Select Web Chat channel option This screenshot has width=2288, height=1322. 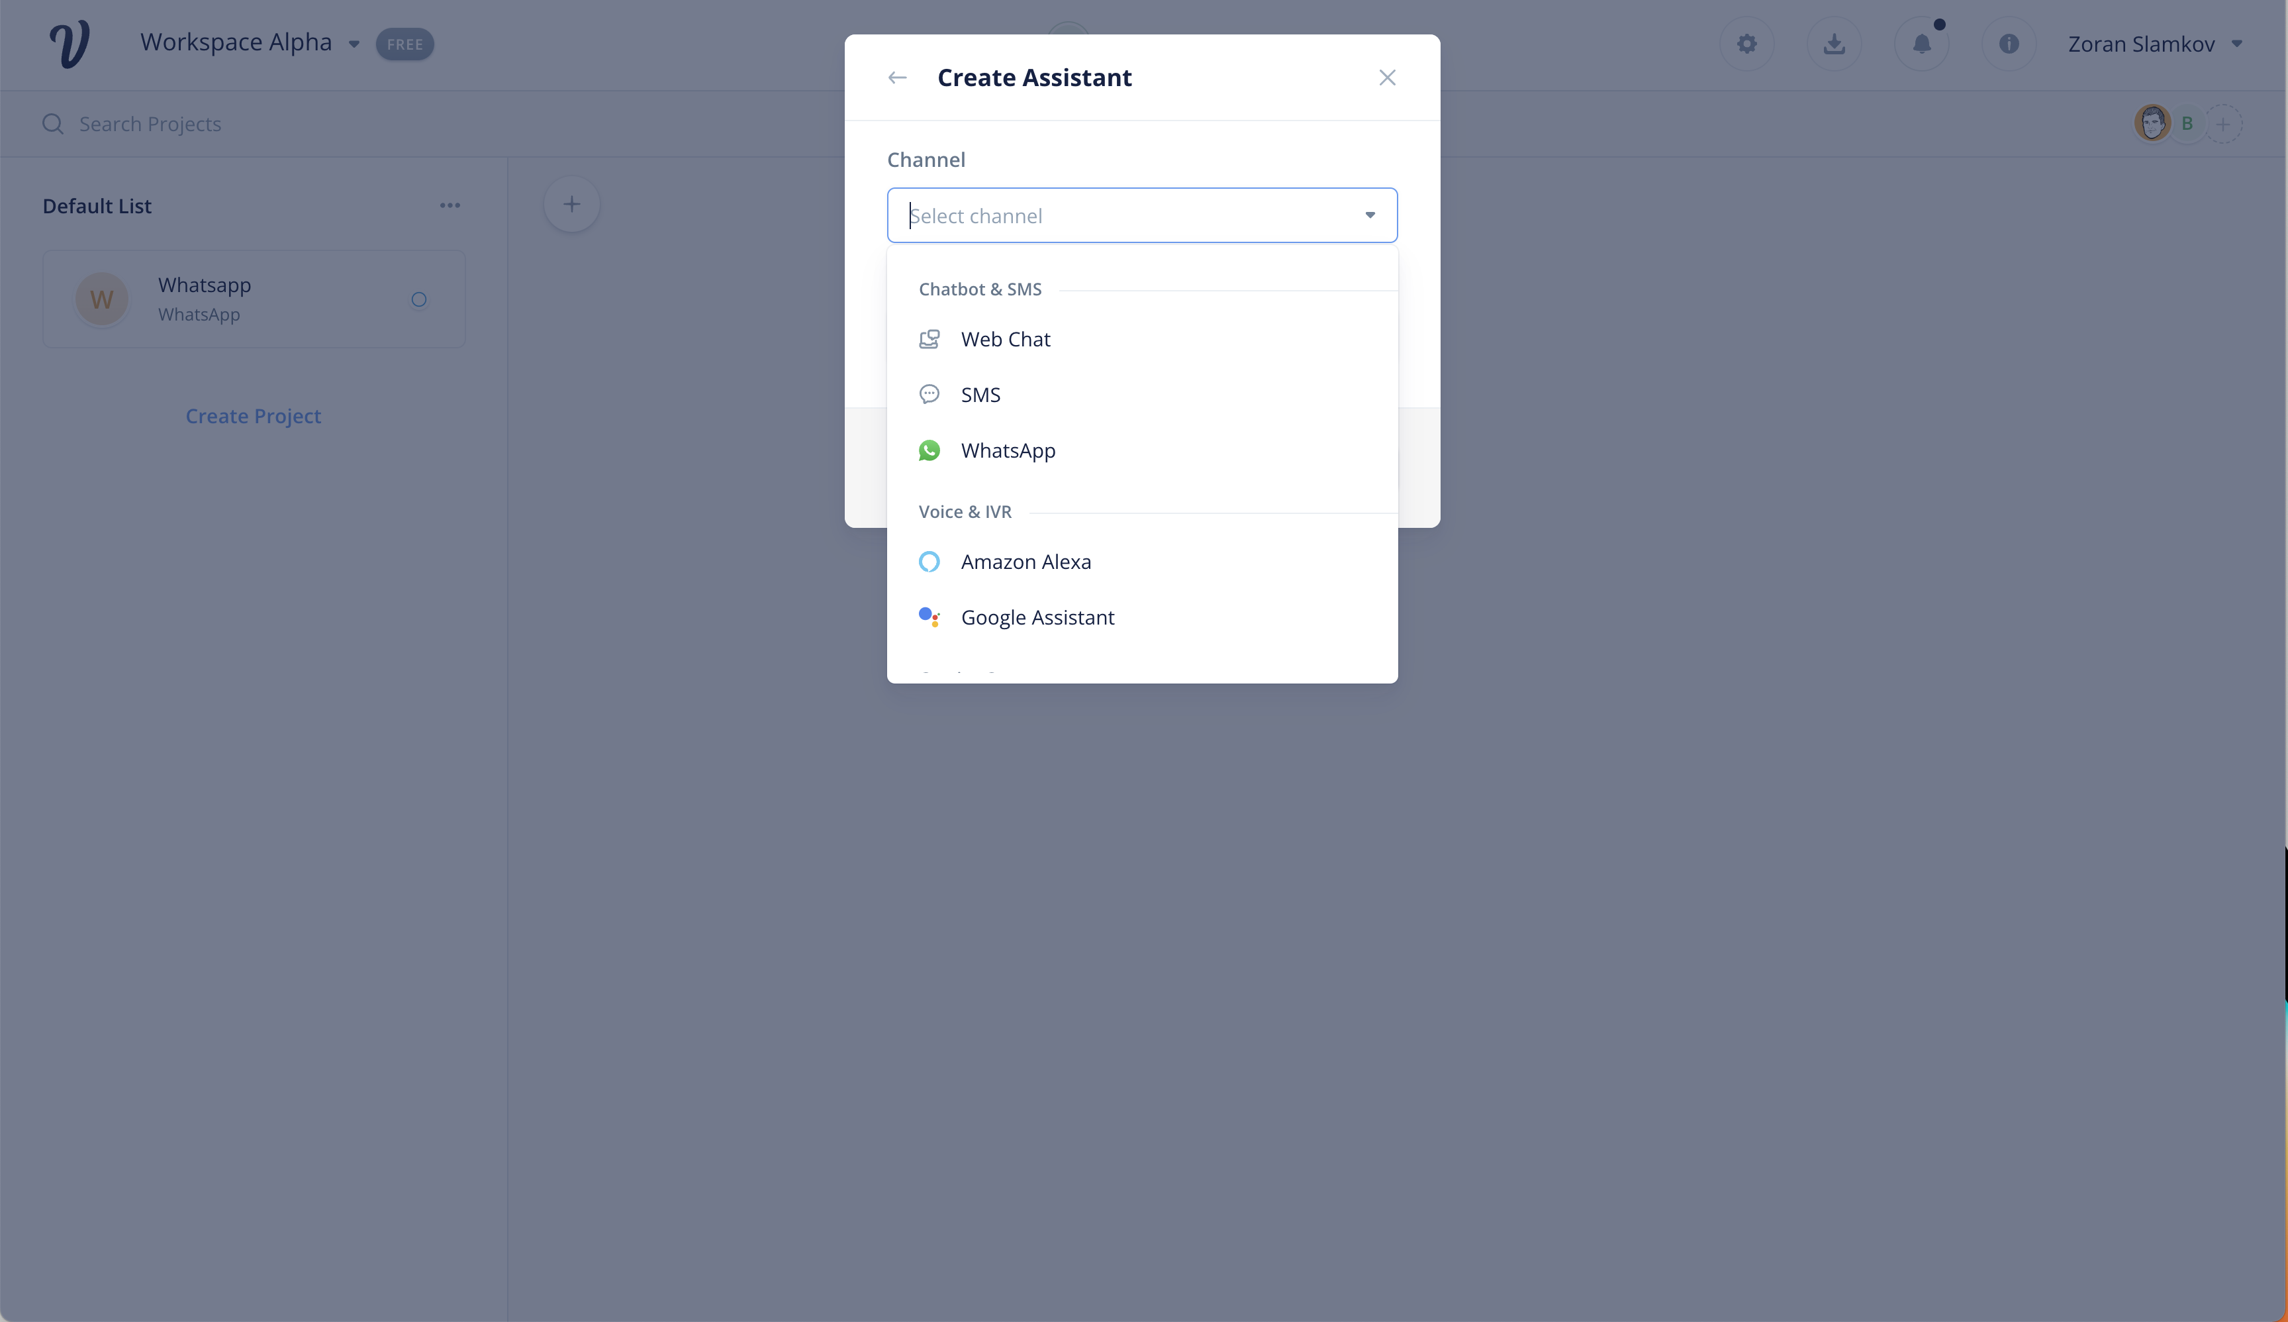[1005, 340]
